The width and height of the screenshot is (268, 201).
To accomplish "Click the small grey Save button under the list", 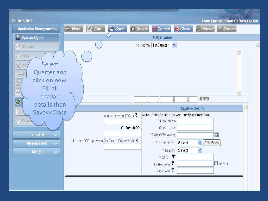I will point(204,99).
